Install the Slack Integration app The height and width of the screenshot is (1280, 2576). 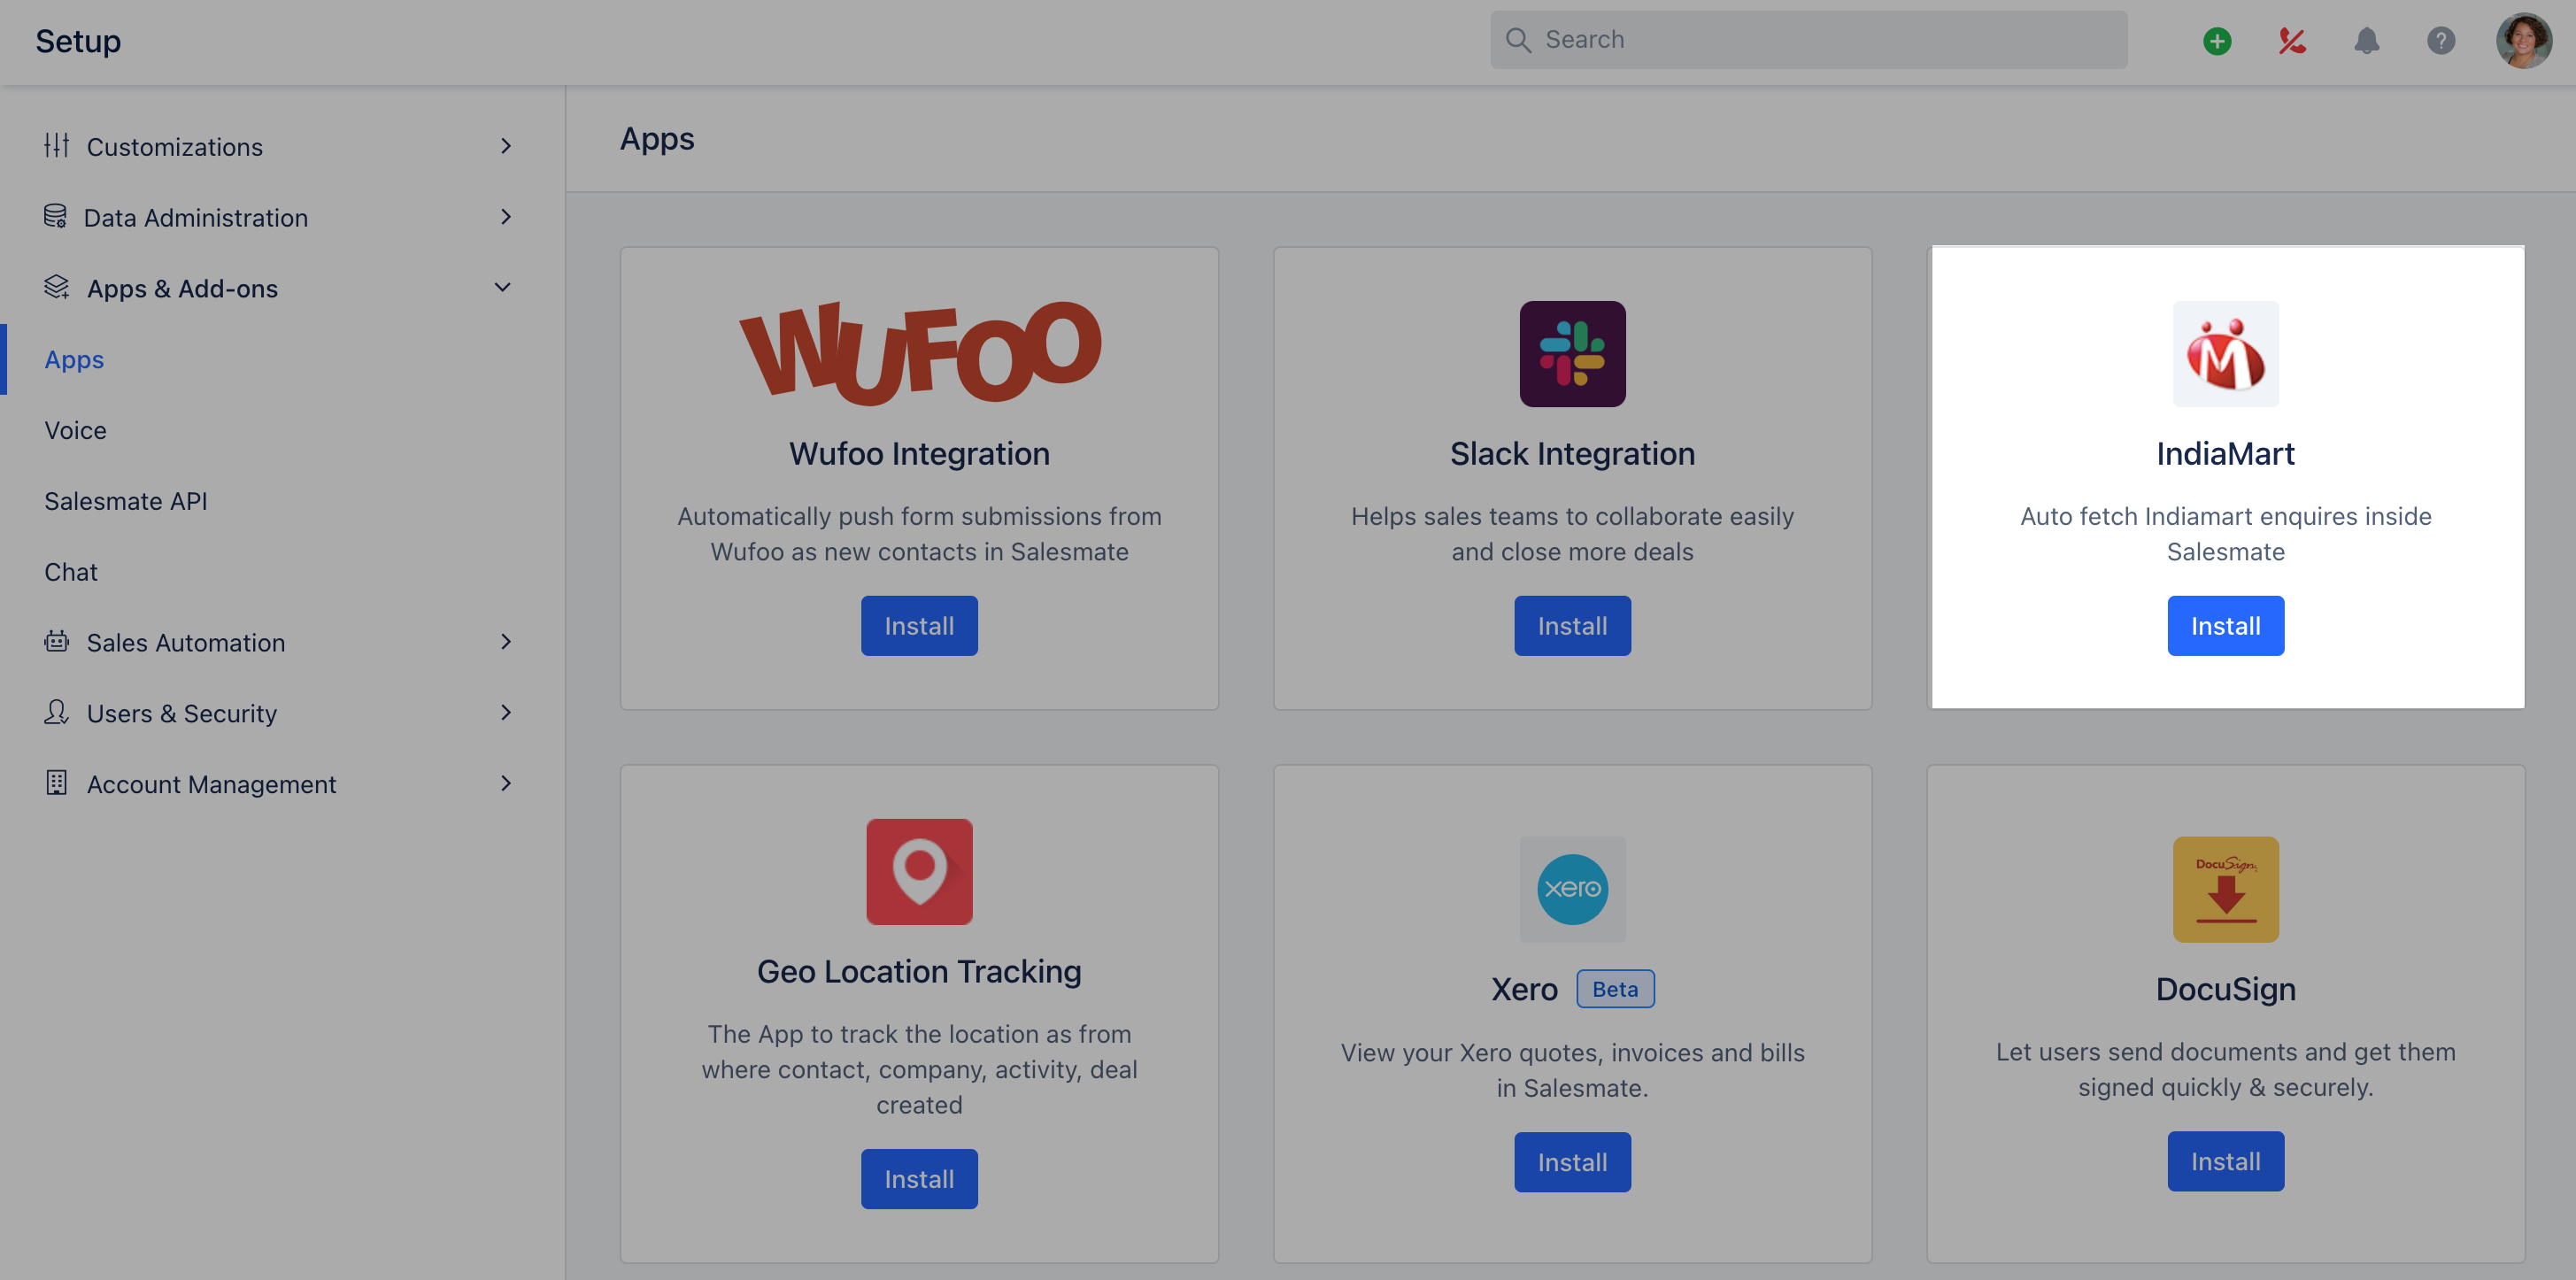pos(1573,626)
